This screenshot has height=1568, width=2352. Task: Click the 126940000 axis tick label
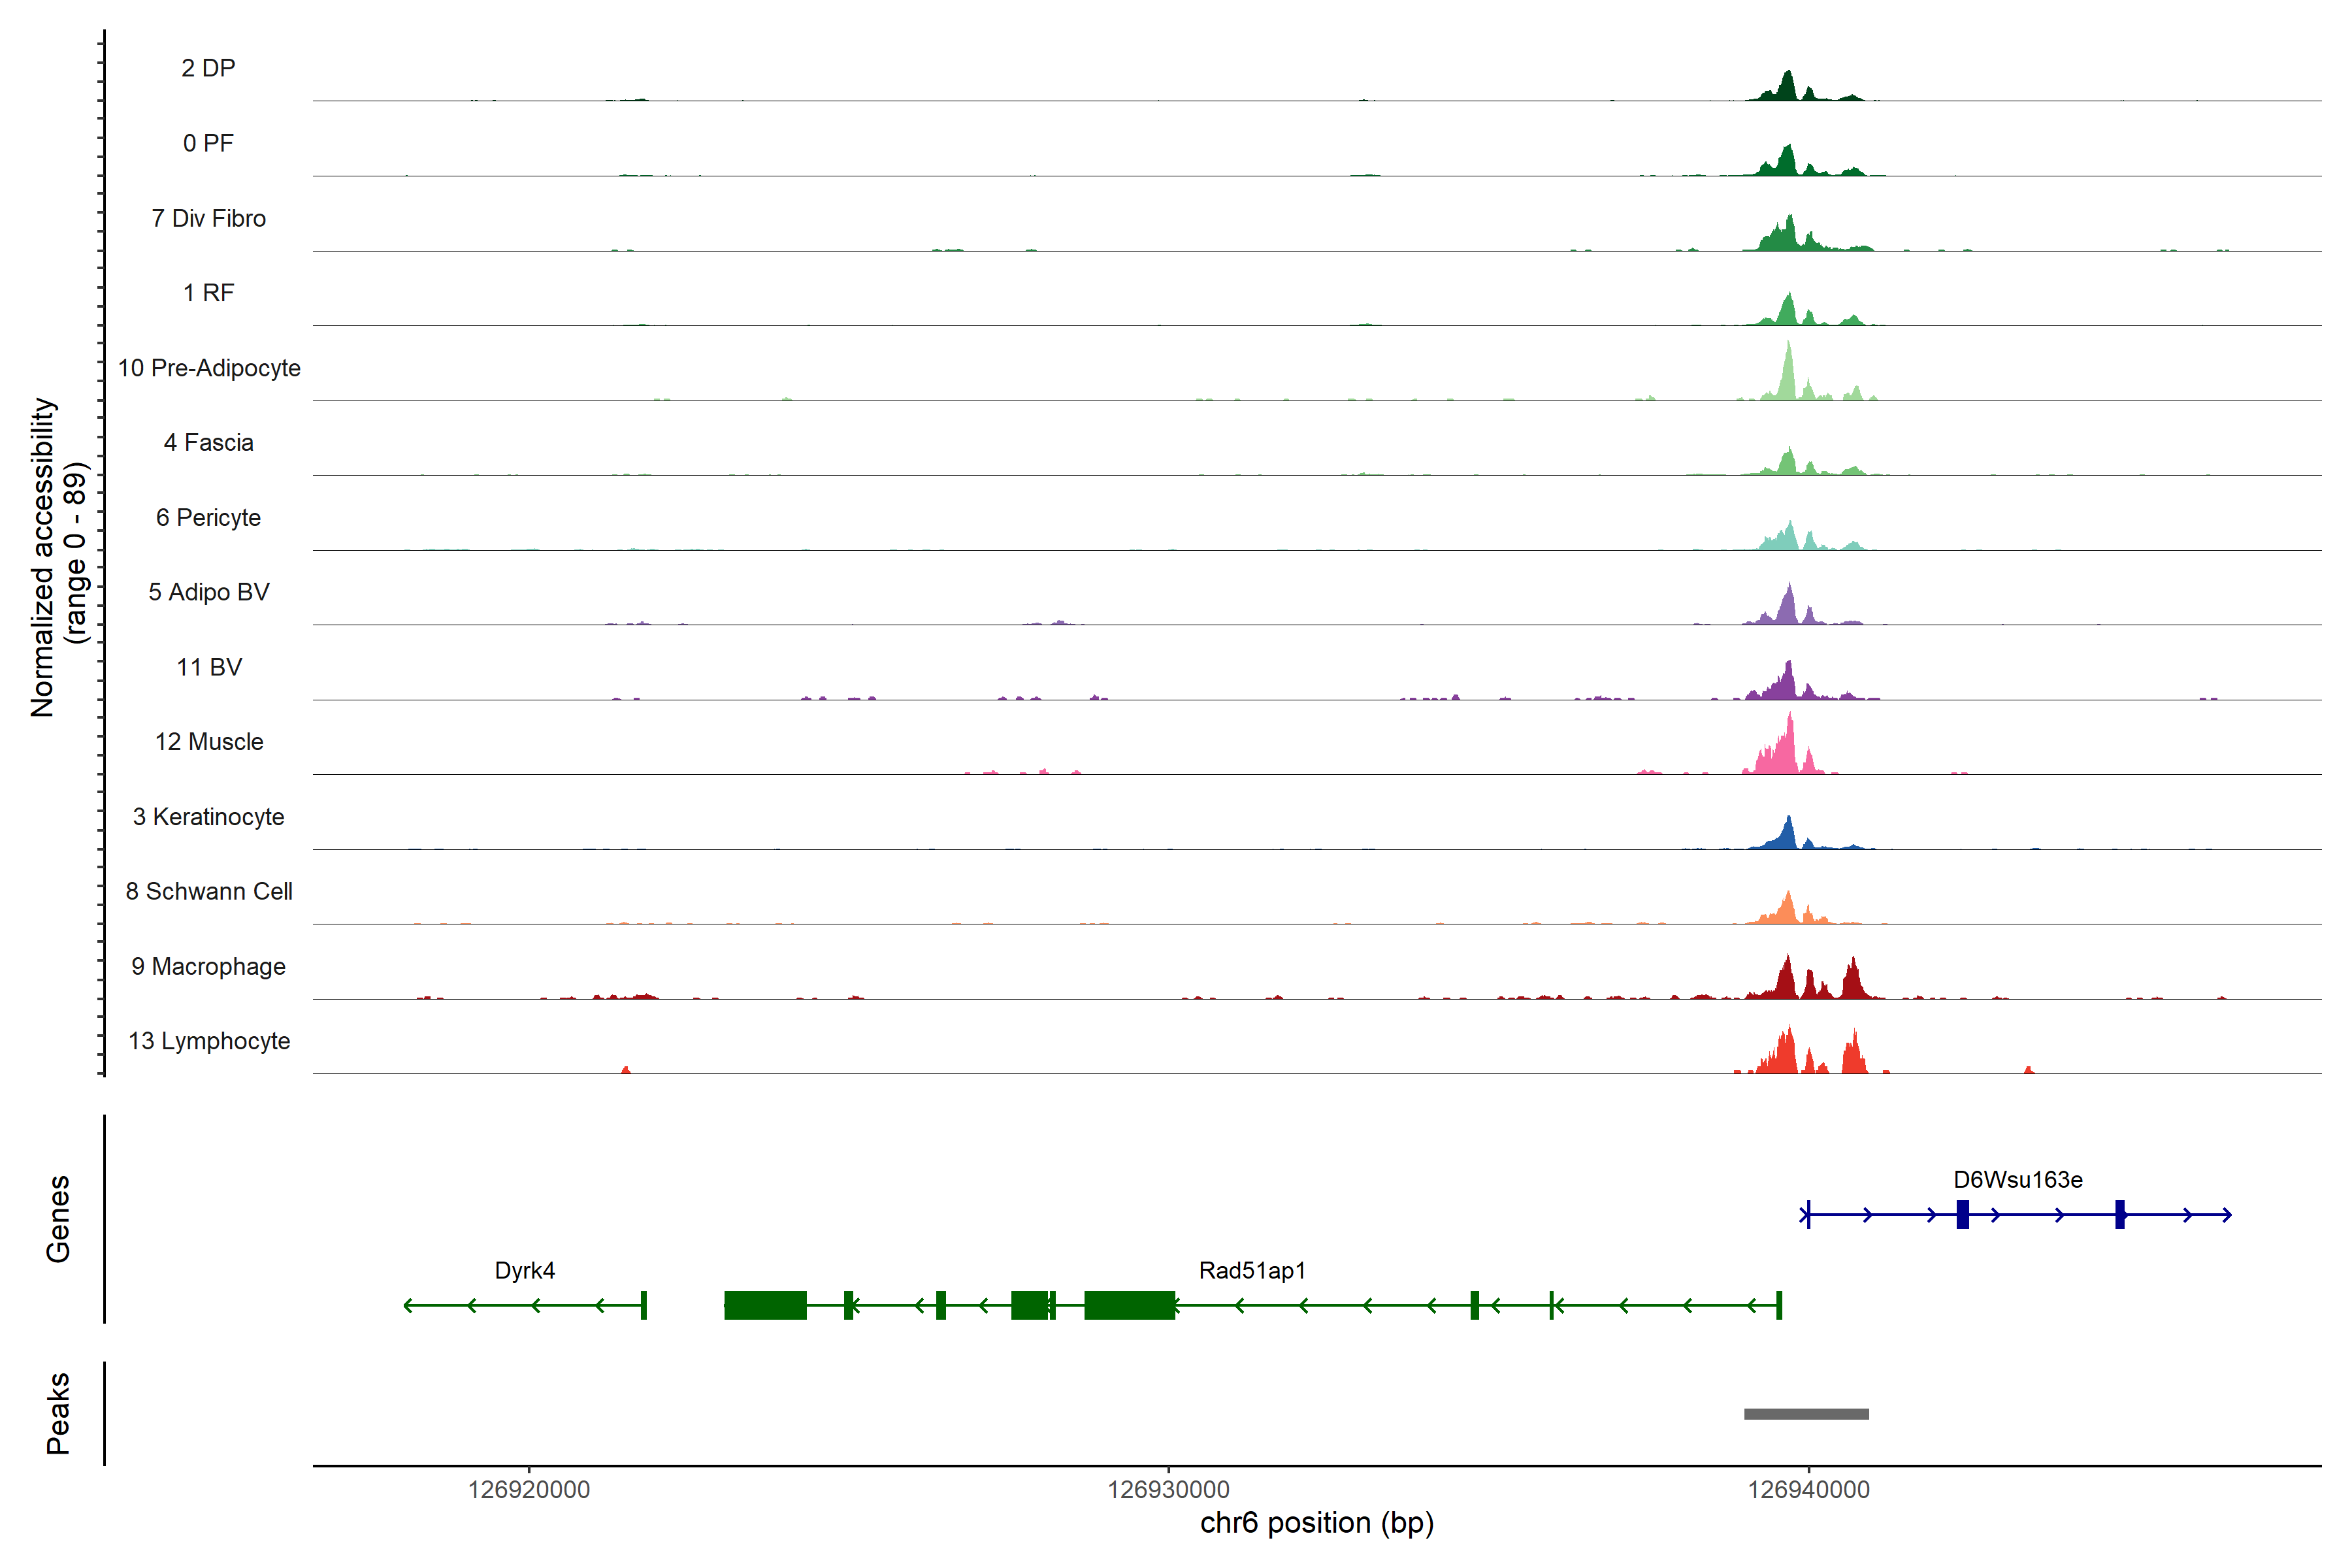(1808, 1490)
